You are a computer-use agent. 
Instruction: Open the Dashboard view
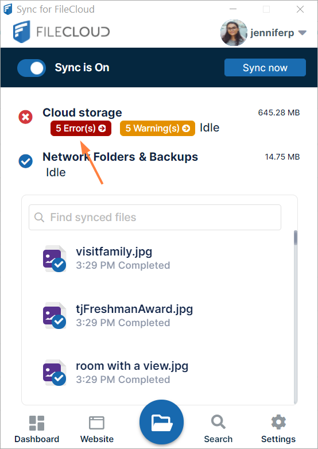[x=37, y=429]
